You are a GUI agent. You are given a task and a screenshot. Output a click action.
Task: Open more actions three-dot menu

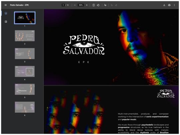[x=174, y=5]
